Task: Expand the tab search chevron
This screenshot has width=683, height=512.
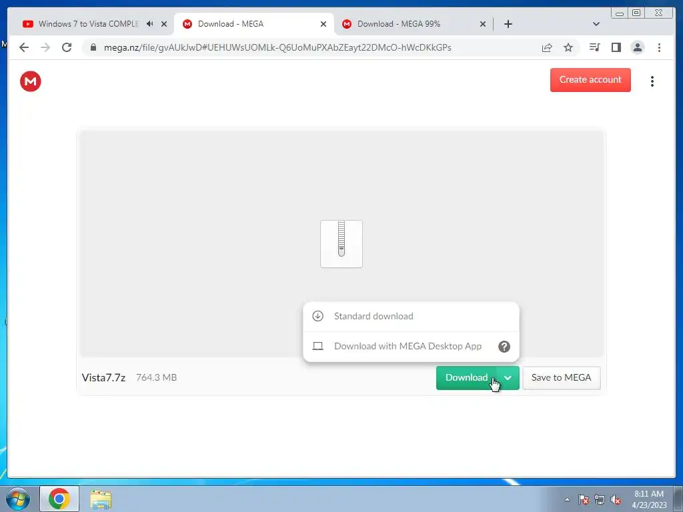Action: click(x=596, y=24)
